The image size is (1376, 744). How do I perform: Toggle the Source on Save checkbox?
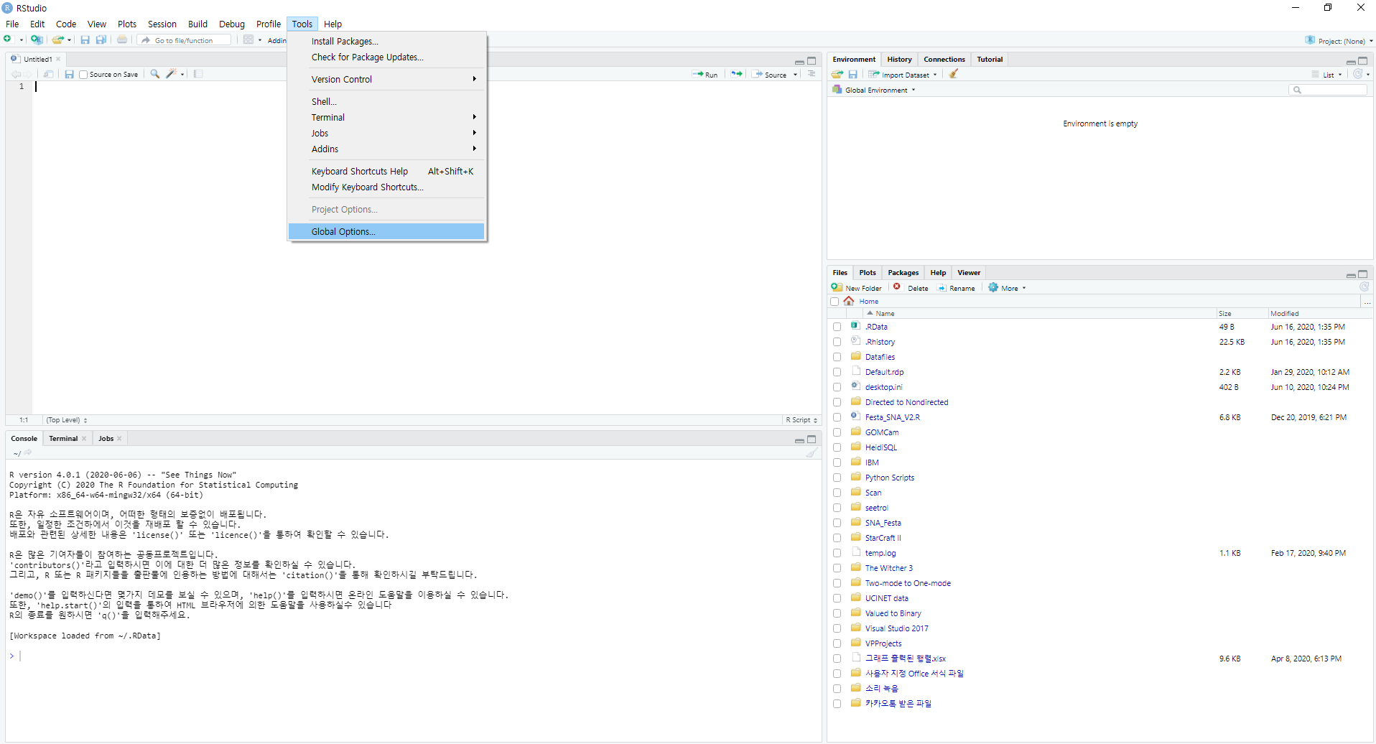pos(83,75)
